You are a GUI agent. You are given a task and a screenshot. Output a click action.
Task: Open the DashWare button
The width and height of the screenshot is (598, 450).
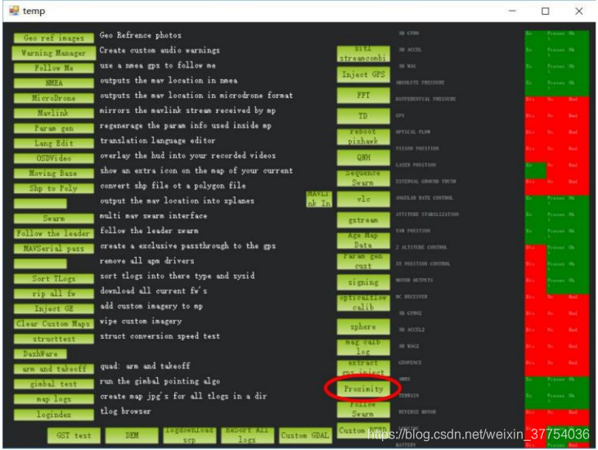pos(40,354)
